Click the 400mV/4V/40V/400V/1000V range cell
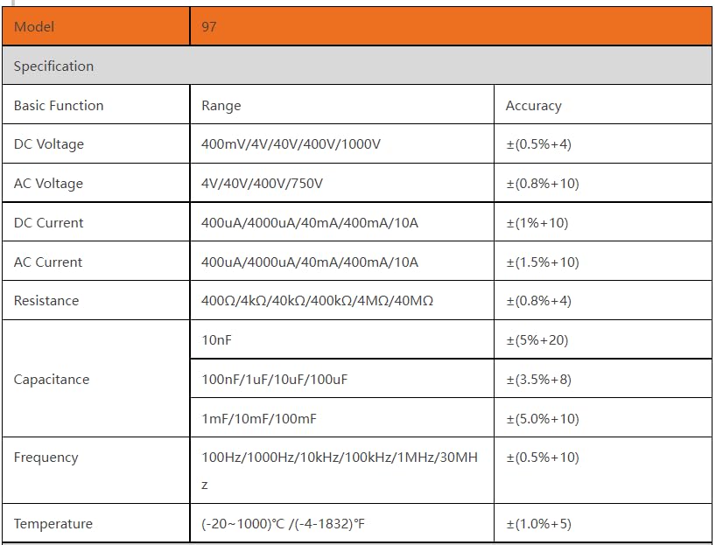The image size is (716, 545). [x=291, y=144]
